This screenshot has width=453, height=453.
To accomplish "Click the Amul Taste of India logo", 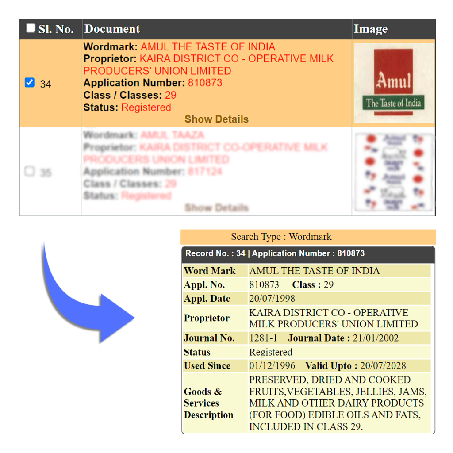I will pos(394,83).
